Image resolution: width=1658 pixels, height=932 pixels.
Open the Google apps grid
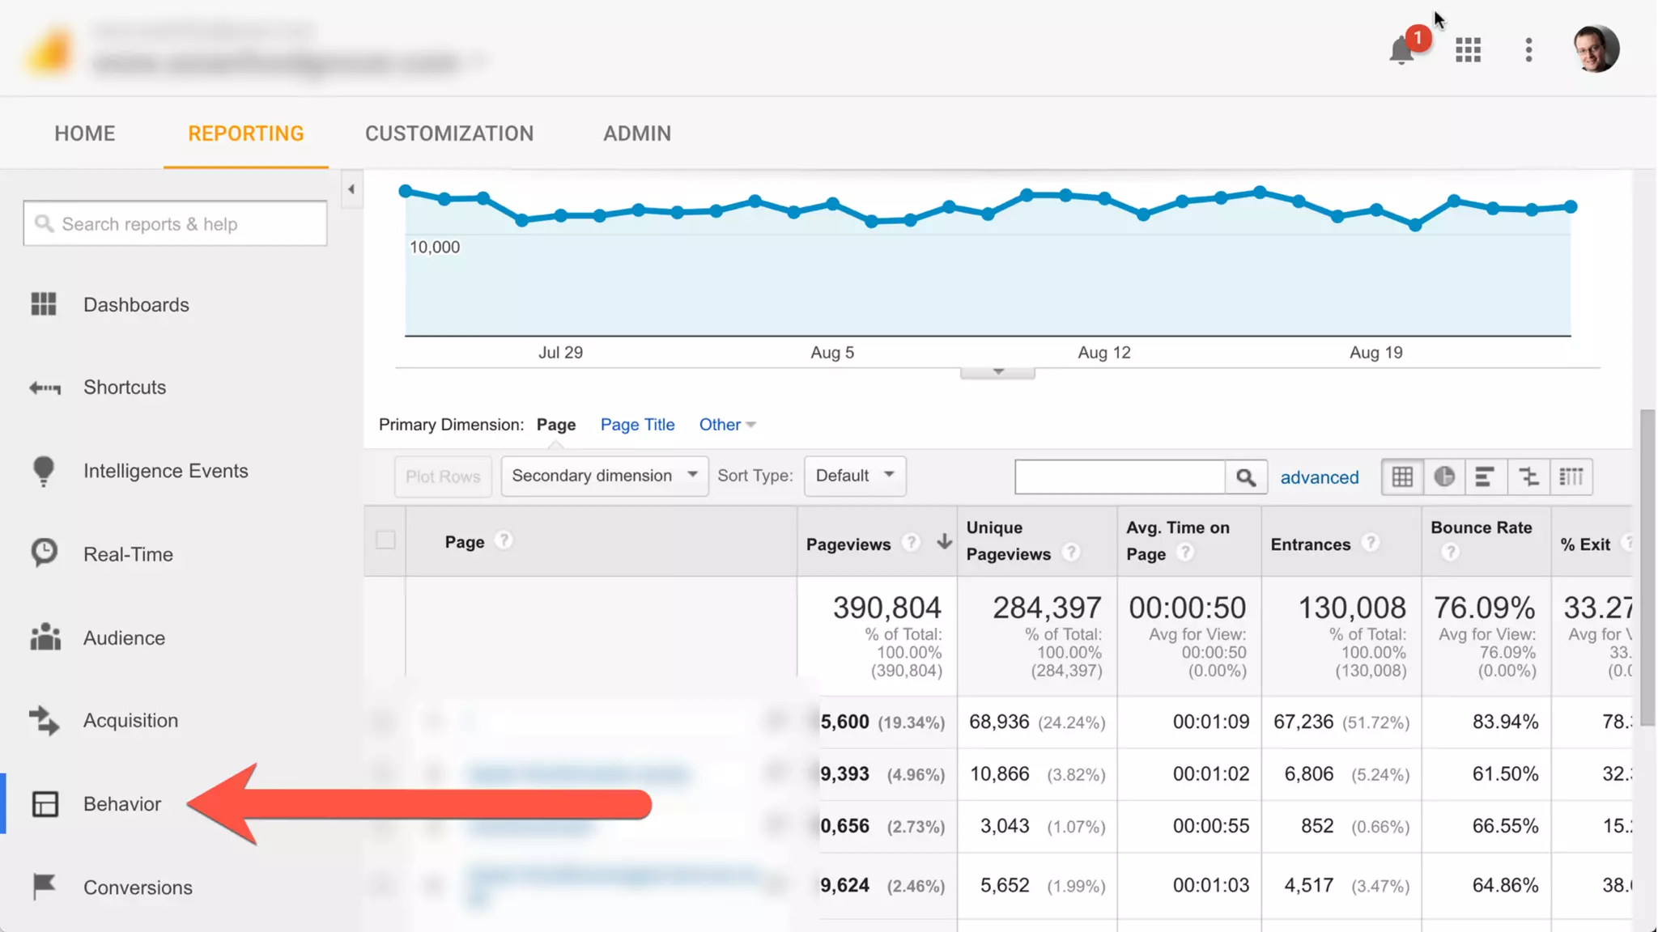(x=1468, y=50)
